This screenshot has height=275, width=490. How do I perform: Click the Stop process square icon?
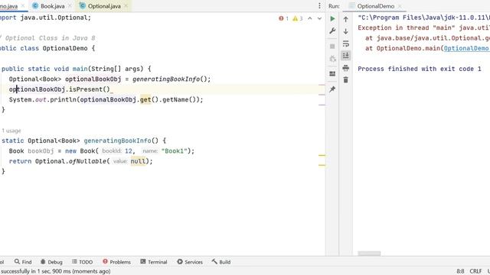pos(332,47)
